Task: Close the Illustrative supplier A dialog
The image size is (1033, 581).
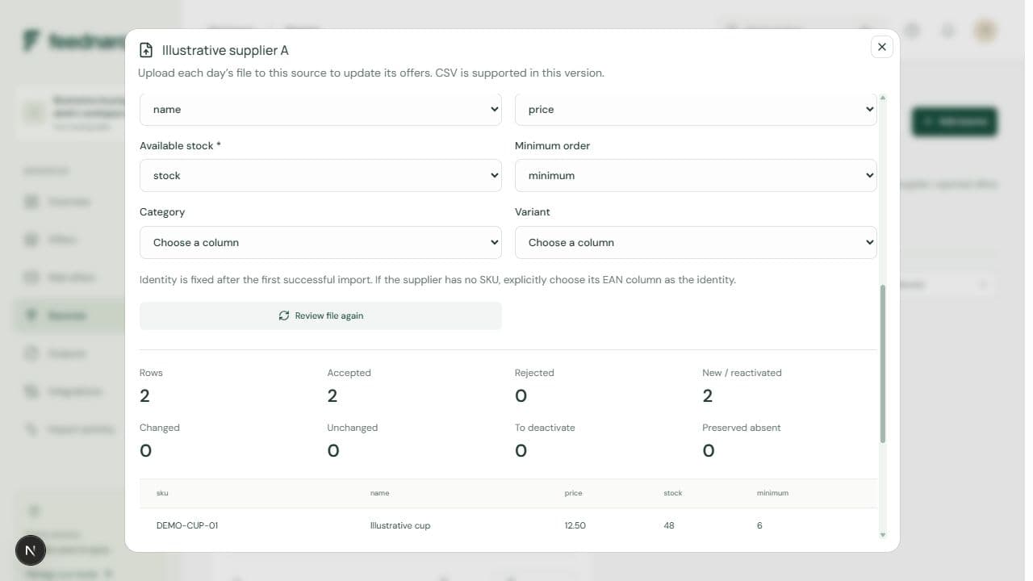Action: [881, 47]
